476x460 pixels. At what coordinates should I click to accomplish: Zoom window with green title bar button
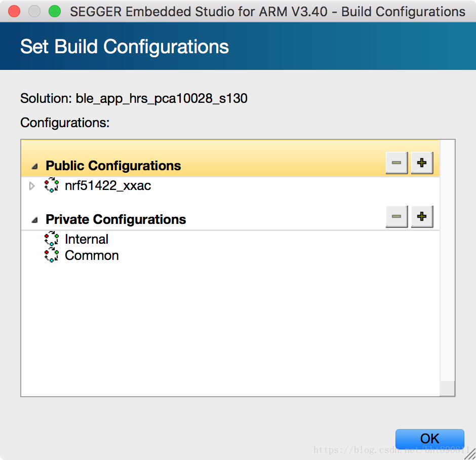click(55, 12)
